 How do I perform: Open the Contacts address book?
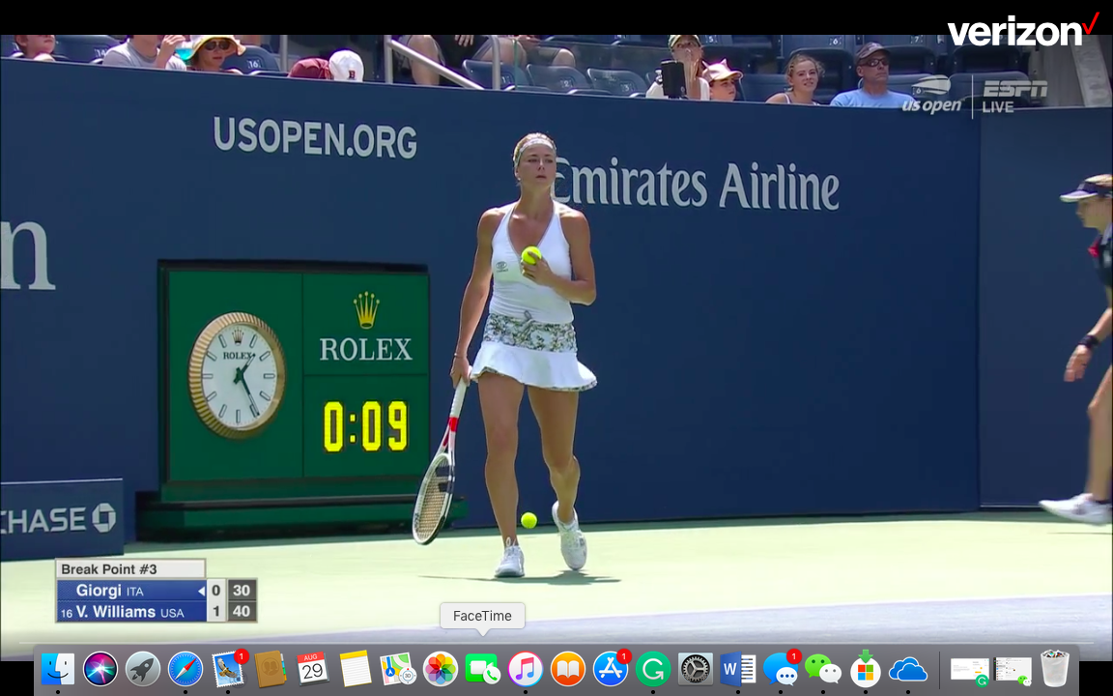pyautogui.click(x=271, y=669)
